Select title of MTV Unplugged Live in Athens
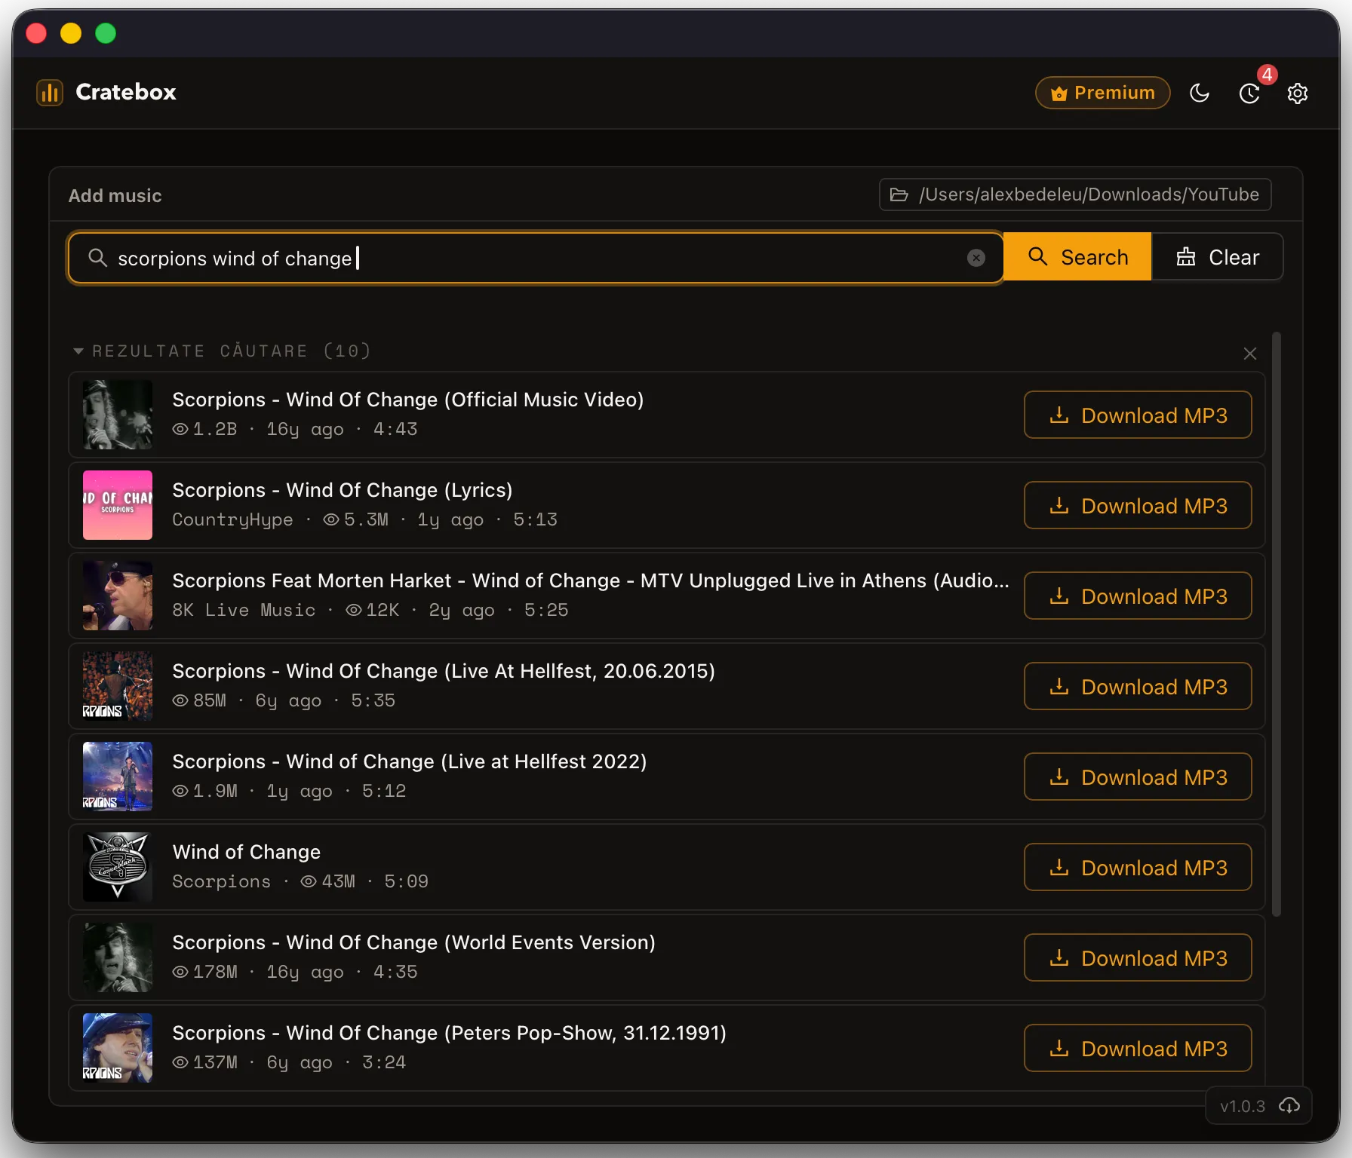Image resolution: width=1352 pixels, height=1158 pixels. tap(591, 581)
